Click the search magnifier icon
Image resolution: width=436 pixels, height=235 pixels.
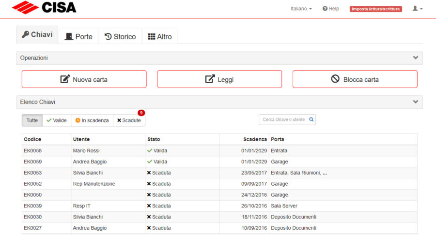(311, 119)
